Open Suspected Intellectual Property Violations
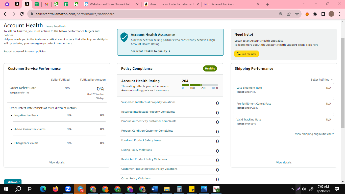This screenshot has width=345, height=194. [x=148, y=102]
